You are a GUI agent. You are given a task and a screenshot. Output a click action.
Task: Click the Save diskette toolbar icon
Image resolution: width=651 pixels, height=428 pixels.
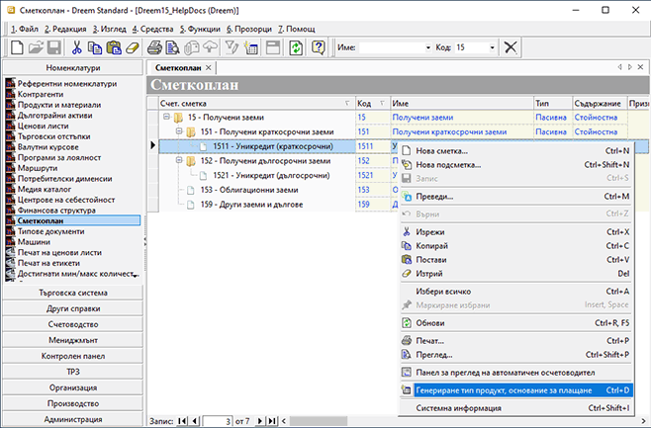[54, 47]
